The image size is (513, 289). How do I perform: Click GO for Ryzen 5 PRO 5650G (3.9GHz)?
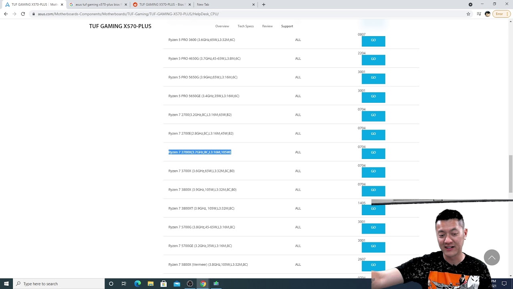click(373, 78)
